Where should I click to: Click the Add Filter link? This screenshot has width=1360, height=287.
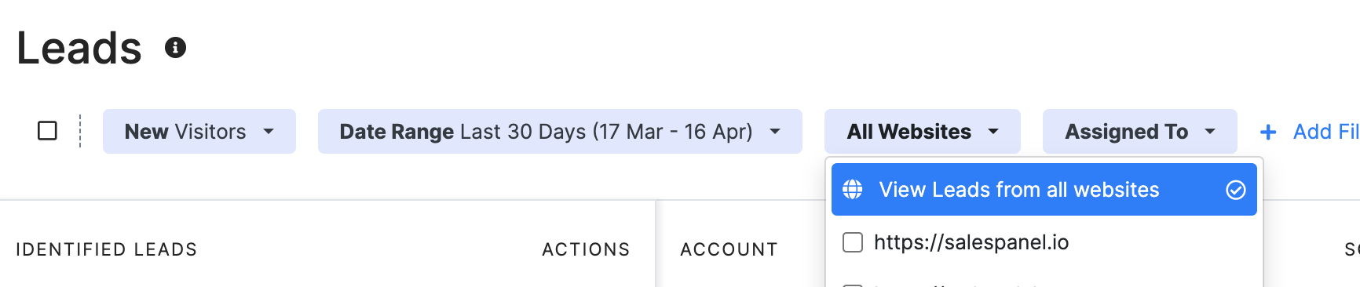pyautogui.click(x=1326, y=132)
